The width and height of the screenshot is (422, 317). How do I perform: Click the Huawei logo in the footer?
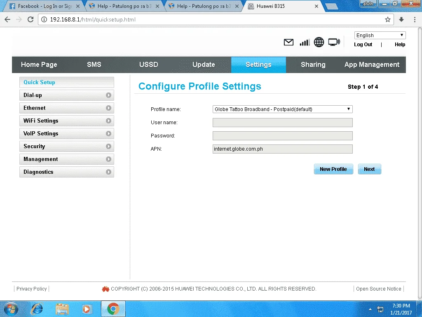[x=105, y=289]
